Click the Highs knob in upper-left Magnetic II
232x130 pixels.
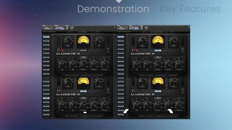tap(72, 64)
